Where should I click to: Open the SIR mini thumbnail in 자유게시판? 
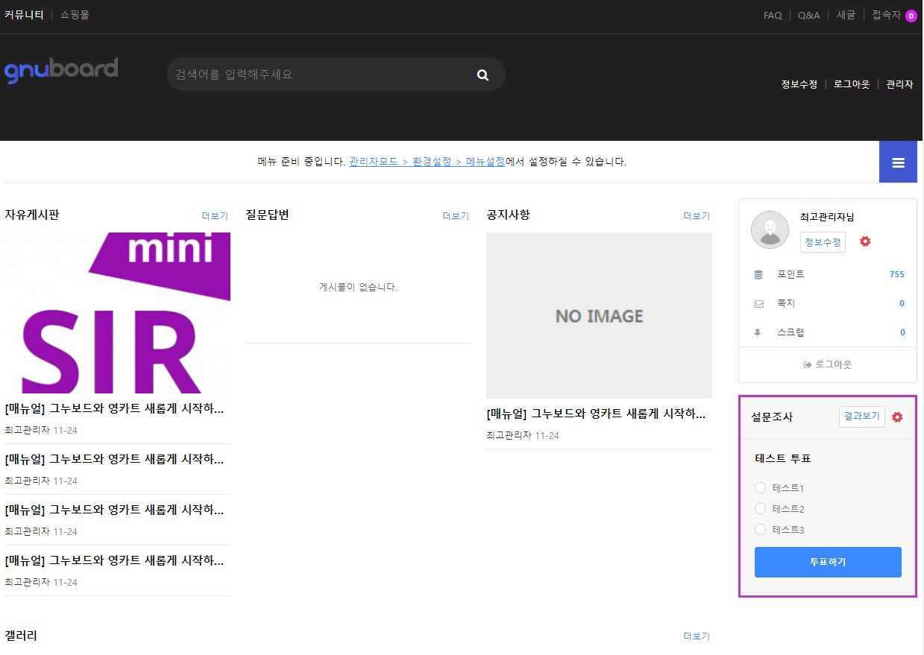click(x=117, y=313)
